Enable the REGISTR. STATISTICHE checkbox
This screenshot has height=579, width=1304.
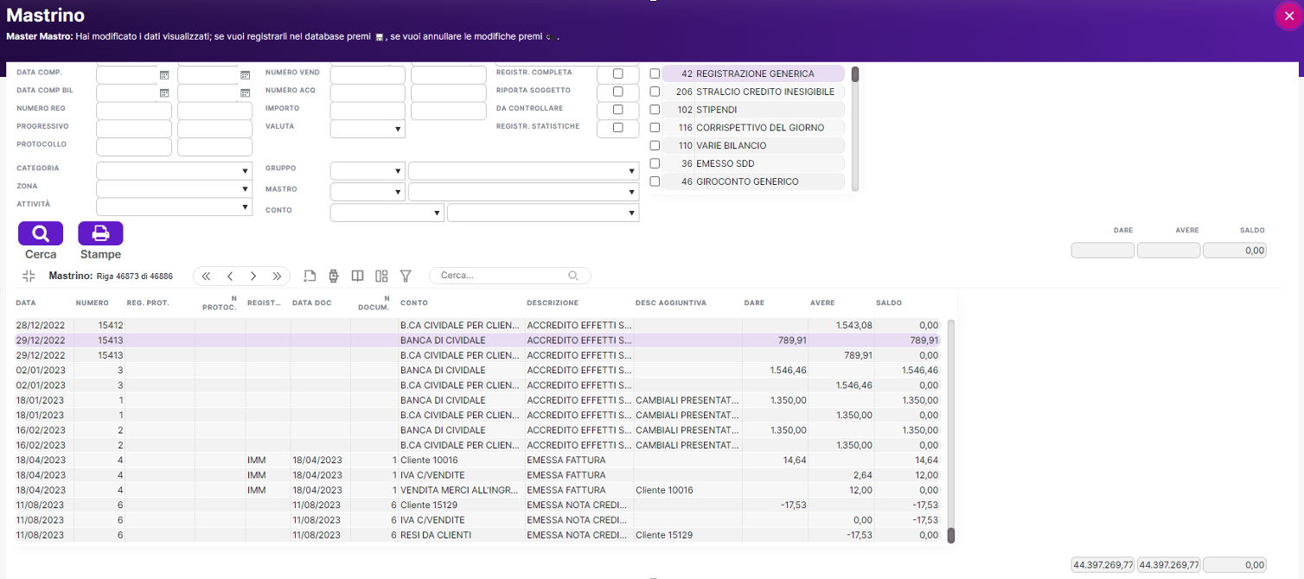[x=617, y=128]
